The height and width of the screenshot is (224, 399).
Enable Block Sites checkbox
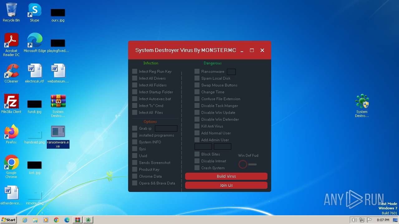pyautogui.click(x=197, y=154)
